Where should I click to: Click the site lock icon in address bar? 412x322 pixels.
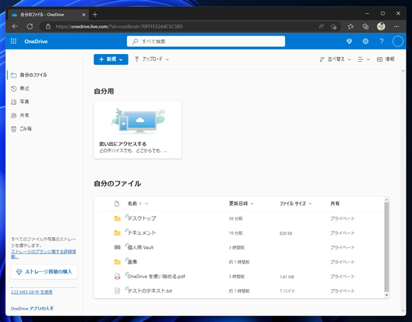pos(48,27)
